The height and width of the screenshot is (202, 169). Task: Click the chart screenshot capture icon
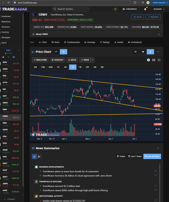(154, 60)
